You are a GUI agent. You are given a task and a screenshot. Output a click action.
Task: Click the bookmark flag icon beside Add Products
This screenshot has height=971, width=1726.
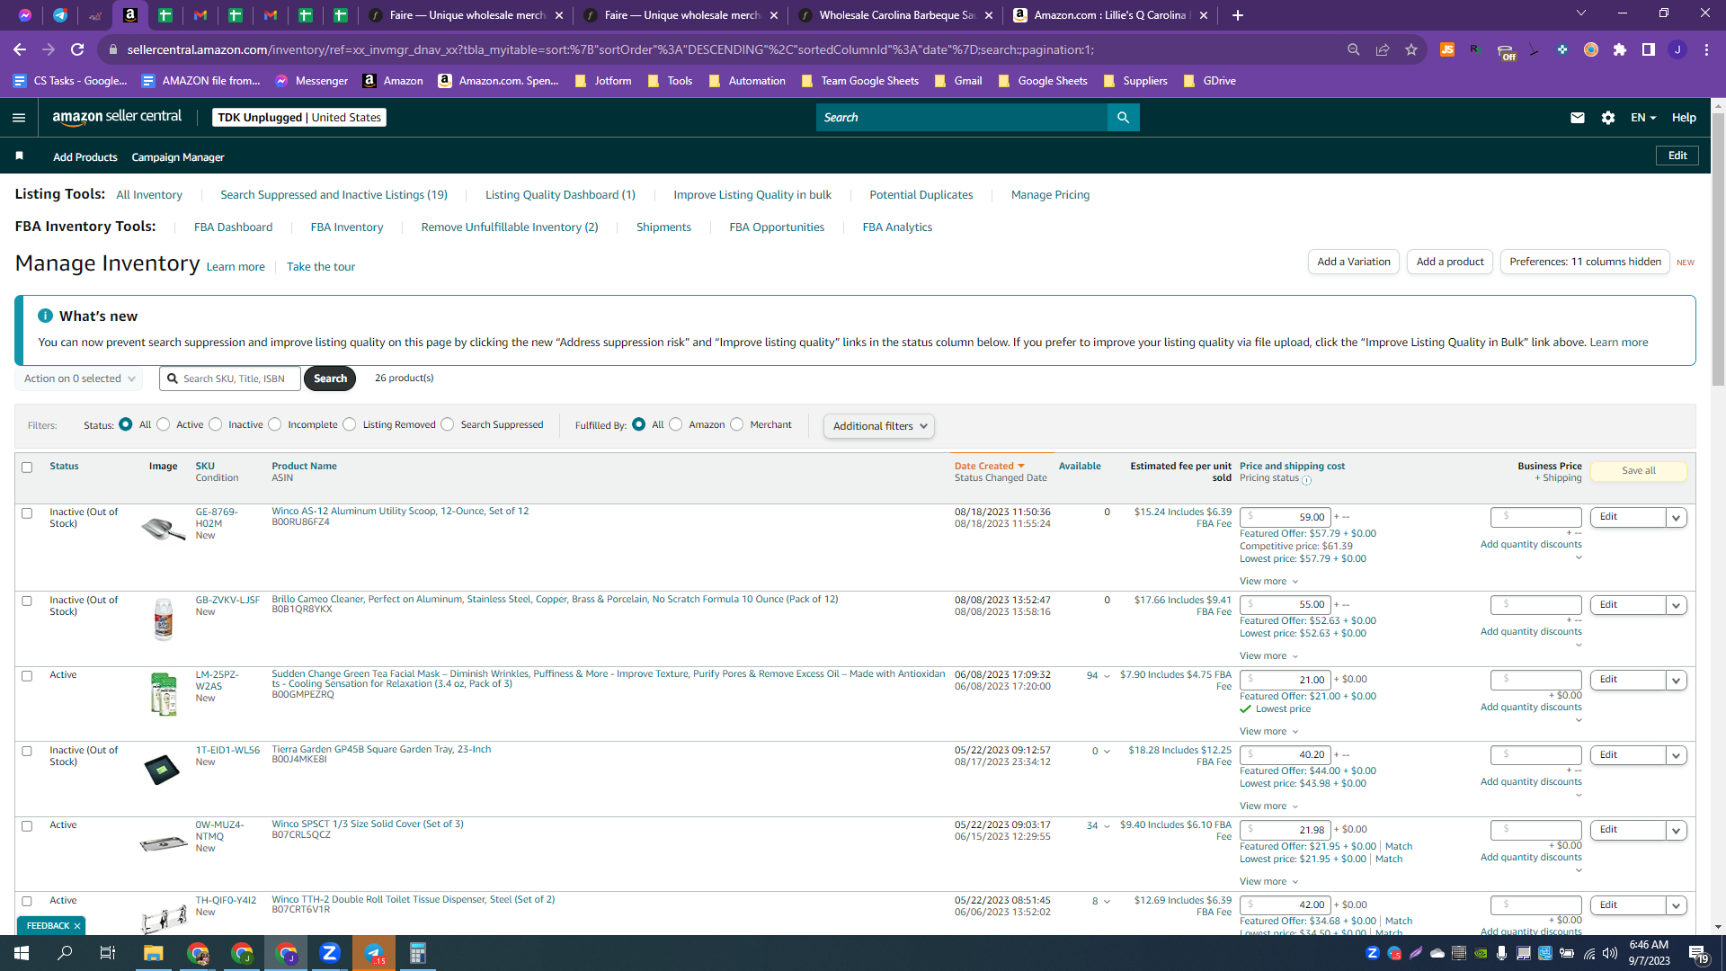coord(19,156)
